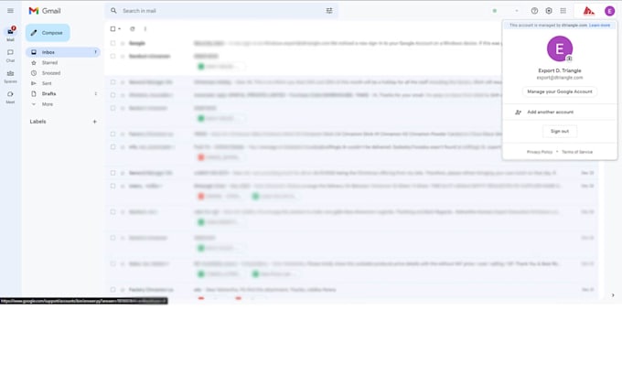622x374 pixels.
Task: Open Chat in the left rail
Action: pyautogui.click(x=10, y=56)
